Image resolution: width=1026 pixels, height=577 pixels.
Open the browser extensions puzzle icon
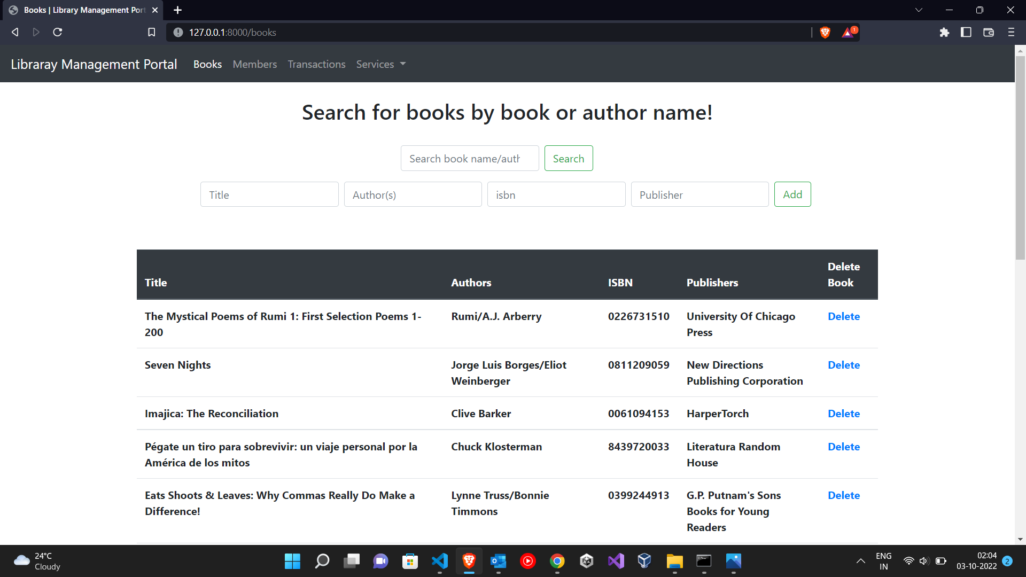coord(944,33)
